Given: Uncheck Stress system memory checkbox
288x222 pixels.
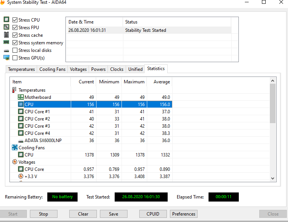Looking at the screenshot, I should tap(15, 43).
